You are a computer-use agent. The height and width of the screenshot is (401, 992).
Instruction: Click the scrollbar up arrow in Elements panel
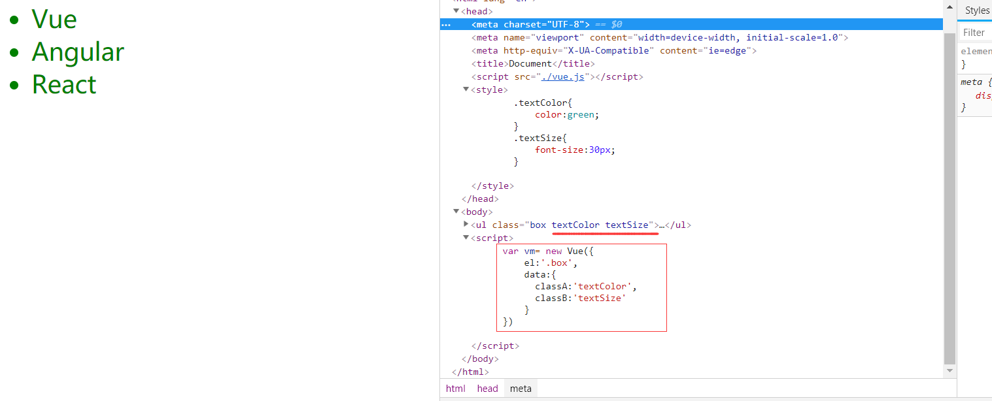pos(949,7)
